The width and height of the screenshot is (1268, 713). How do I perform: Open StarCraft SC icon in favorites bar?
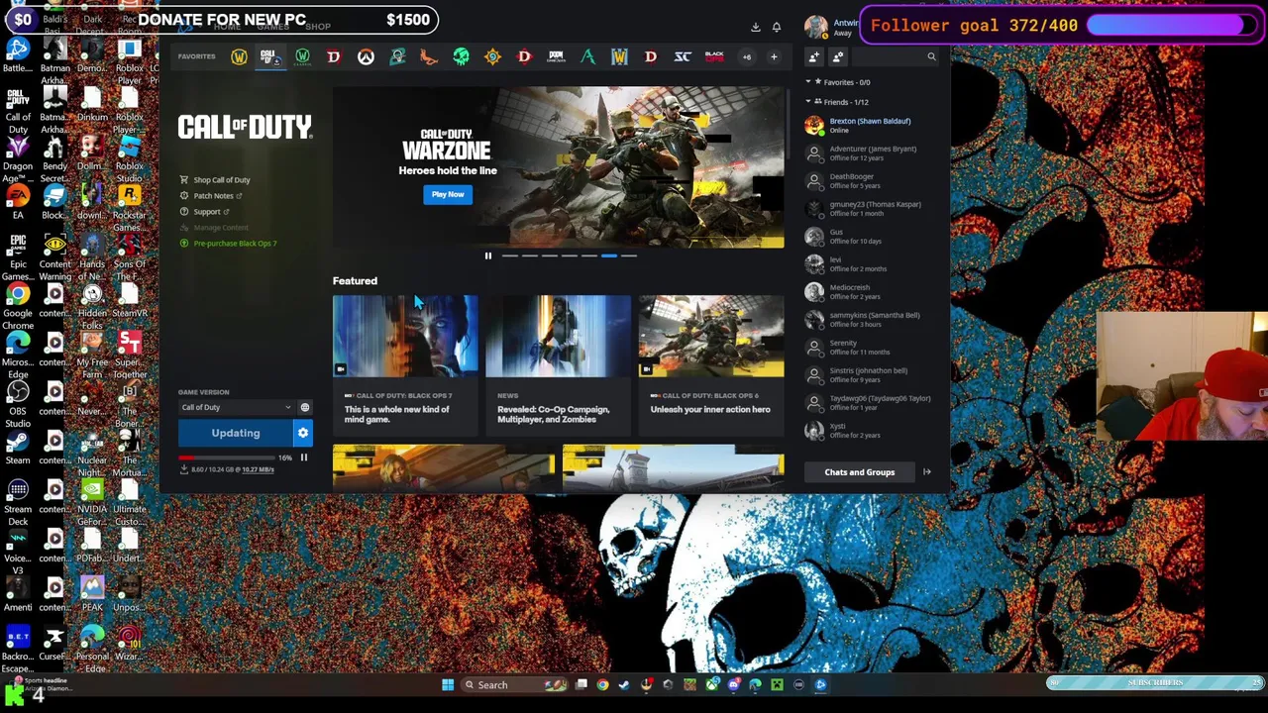pyautogui.click(x=683, y=57)
